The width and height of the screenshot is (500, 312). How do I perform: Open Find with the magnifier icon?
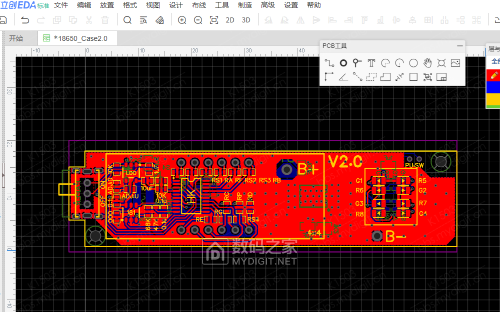[x=127, y=20]
